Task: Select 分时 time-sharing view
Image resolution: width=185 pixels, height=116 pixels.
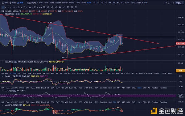Action: [x=41, y=2]
